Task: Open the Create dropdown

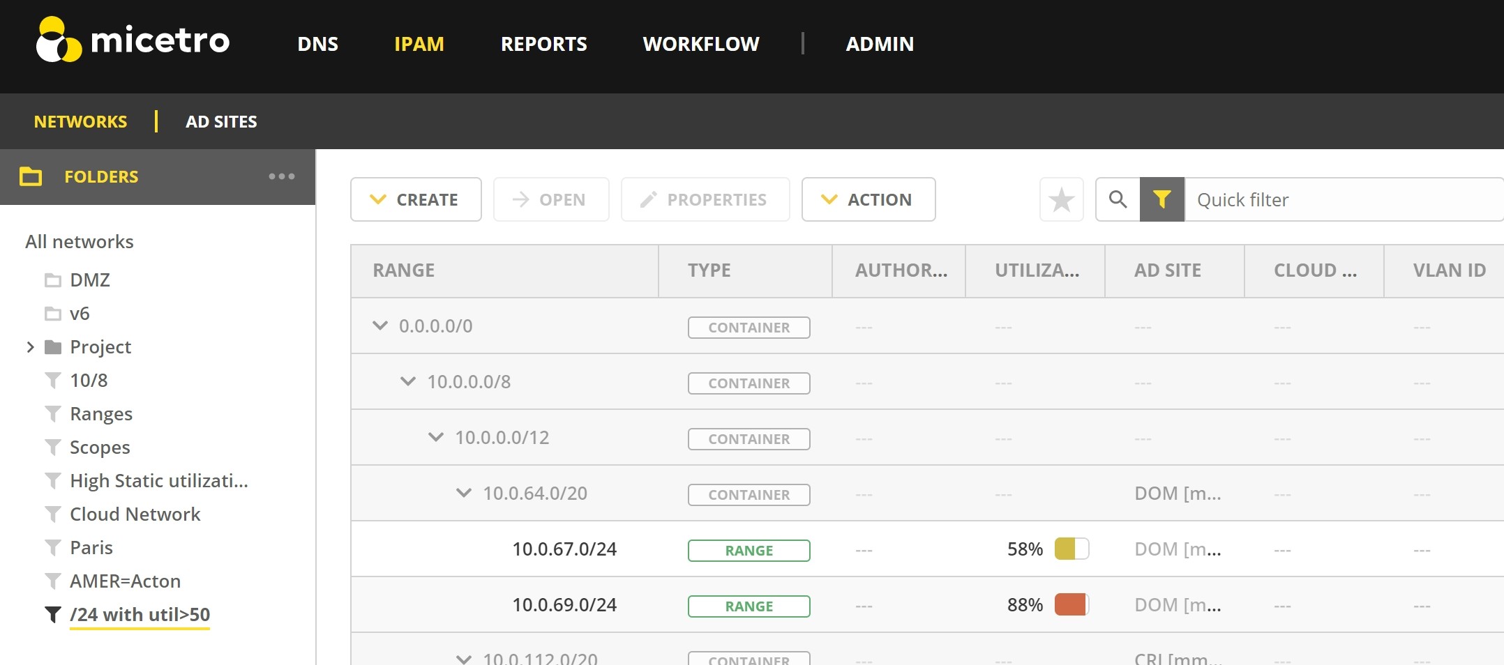Action: [x=416, y=200]
